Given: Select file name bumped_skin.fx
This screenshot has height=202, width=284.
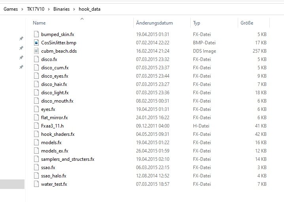Looking at the screenshot, I should pyautogui.click(x=58, y=34).
